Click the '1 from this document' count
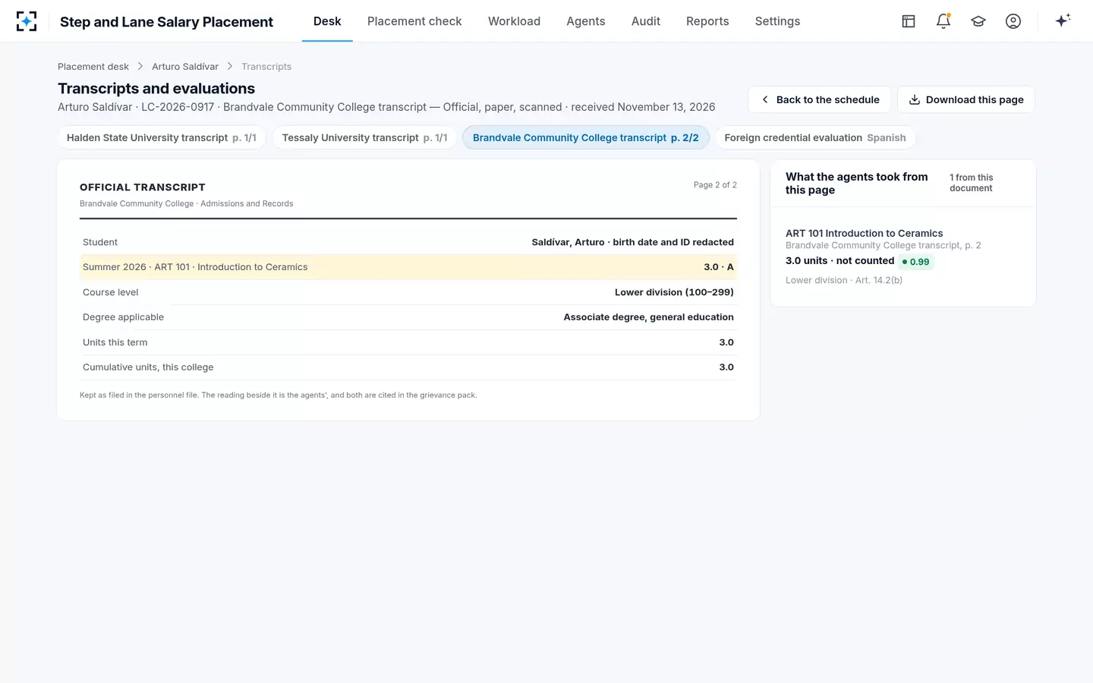The width and height of the screenshot is (1093, 683). tap(971, 183)
